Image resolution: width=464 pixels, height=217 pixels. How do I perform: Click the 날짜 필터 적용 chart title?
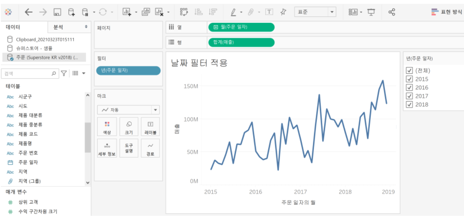tap(199, 63)
